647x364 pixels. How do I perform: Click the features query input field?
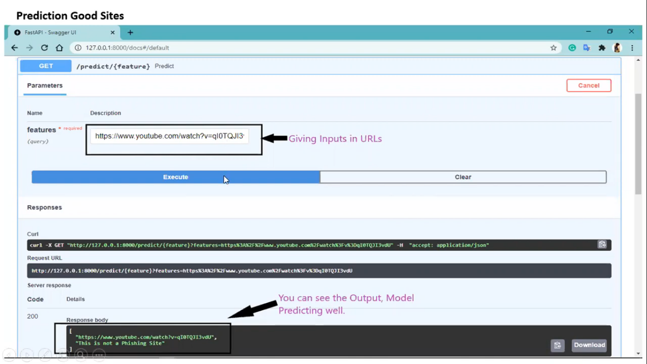(170, 136)
